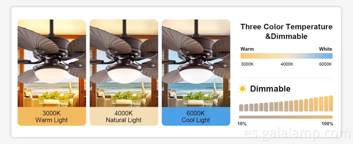Select the 4000K Natural Light fan photo
This screenshot has height=144, width=353.
[x=124, y=63]
